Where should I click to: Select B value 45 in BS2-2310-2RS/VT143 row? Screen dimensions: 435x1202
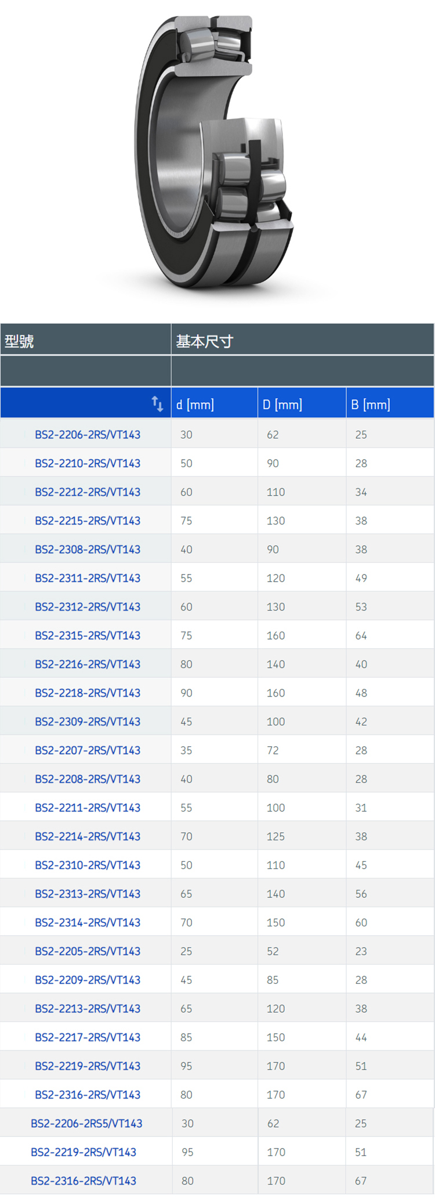361,865
